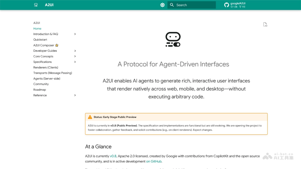301x169 pixels.
Task: Open the on GitHub link
Action: coord(154,161)
